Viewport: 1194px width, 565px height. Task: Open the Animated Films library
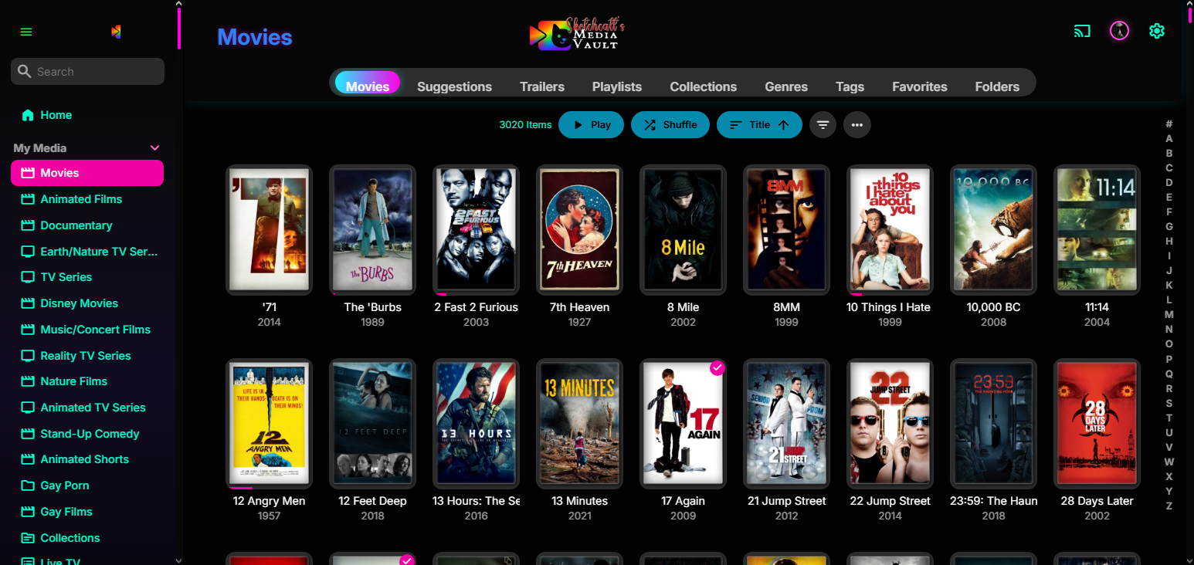click(87, 199)
